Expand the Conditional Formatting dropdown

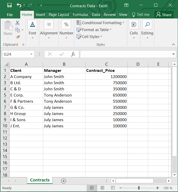(100, 23)
